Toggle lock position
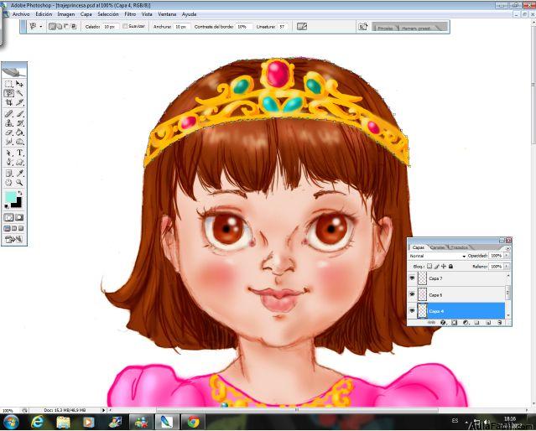This screenshot has width=536, height=431. point(444,266)
